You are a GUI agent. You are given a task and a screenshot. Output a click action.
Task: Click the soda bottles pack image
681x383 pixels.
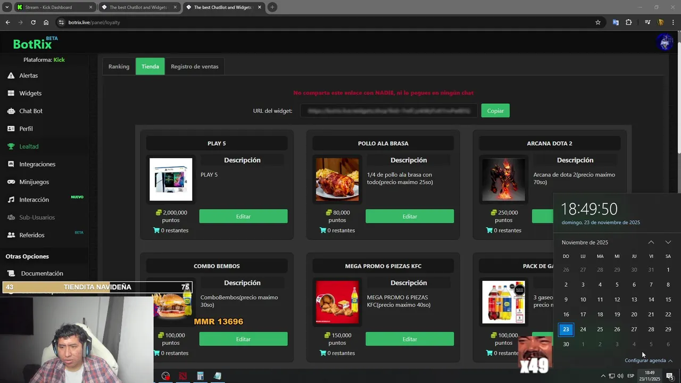(503, 302)
